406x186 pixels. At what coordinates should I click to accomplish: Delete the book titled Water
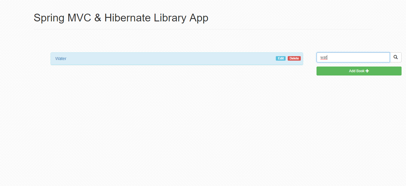pos(294,58)
